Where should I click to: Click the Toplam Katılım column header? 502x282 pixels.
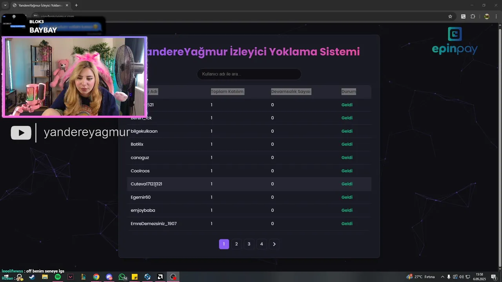[x=227, y=92]
